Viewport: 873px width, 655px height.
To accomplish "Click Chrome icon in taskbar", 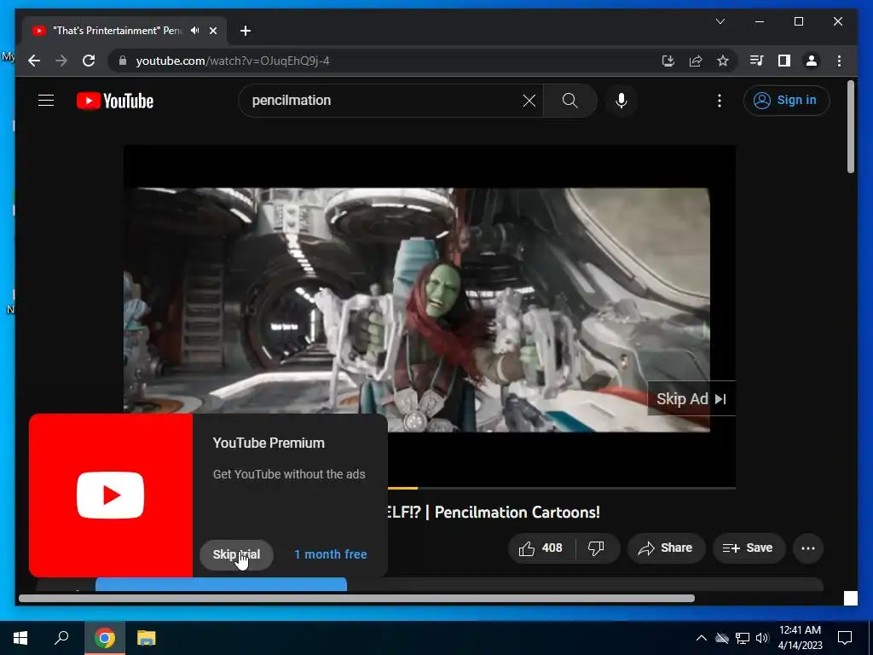I will pos(105,638).
